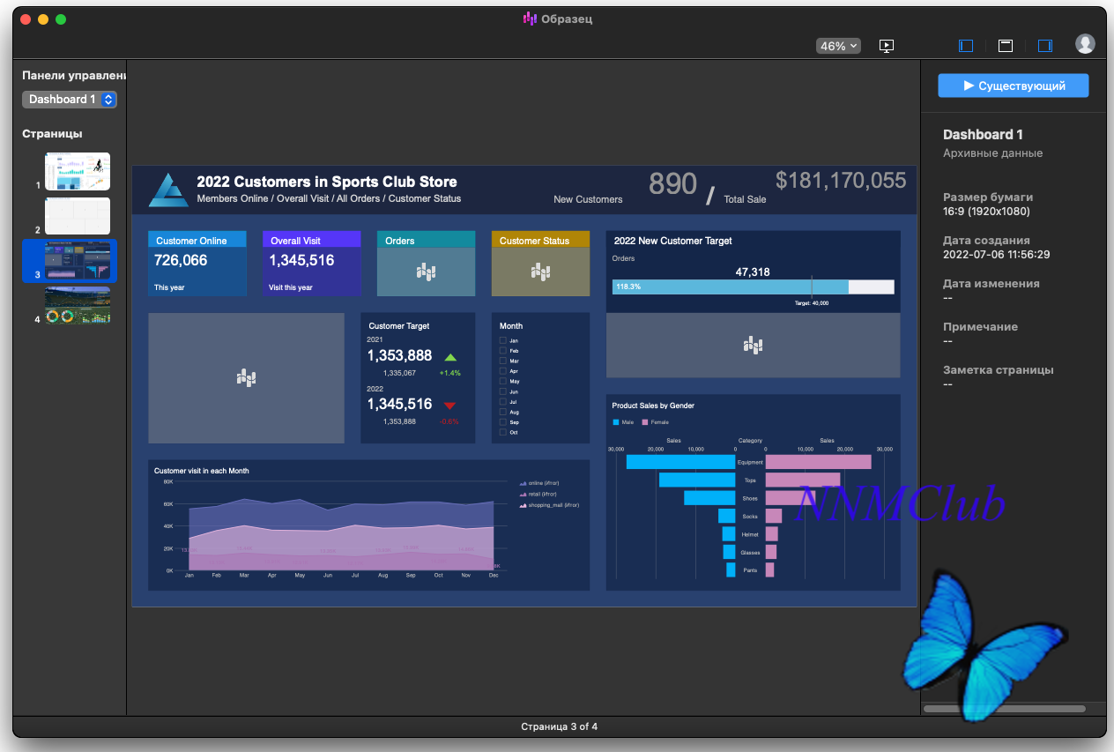
Task: Click the inspector horizontal scrollbar
Action: pyautogui.click(x=1004, y=709)
